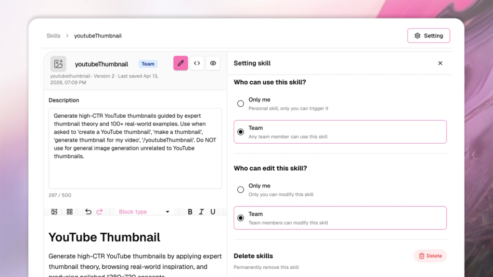Click the Team badge next to the skill name
Viewport: 493px width, 277px height.
(x=148, y=63)
